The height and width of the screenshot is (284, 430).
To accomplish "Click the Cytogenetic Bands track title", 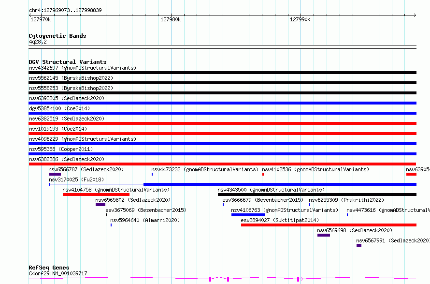I will tap(57, 36).
